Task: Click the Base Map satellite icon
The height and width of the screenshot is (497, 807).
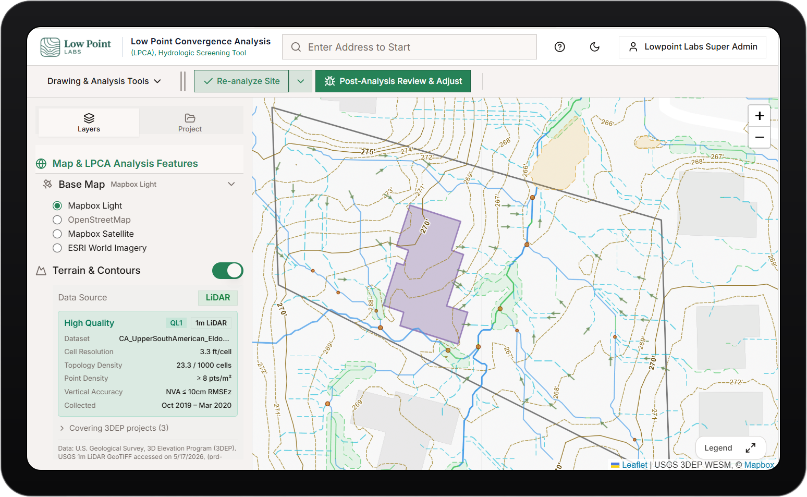Action: coord(47,184)
